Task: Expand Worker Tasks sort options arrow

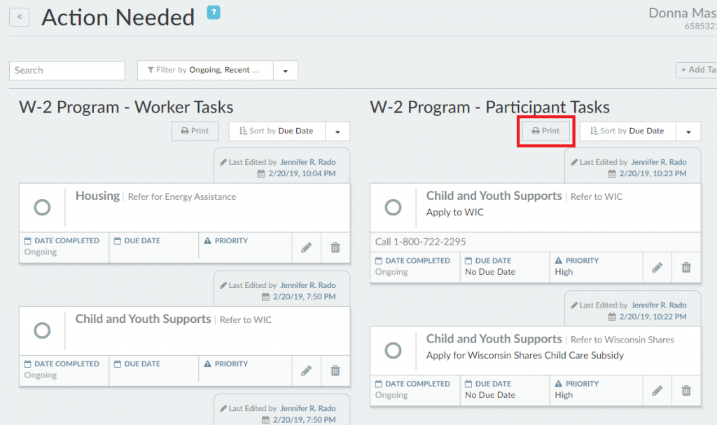Action: tap(337, 131)
